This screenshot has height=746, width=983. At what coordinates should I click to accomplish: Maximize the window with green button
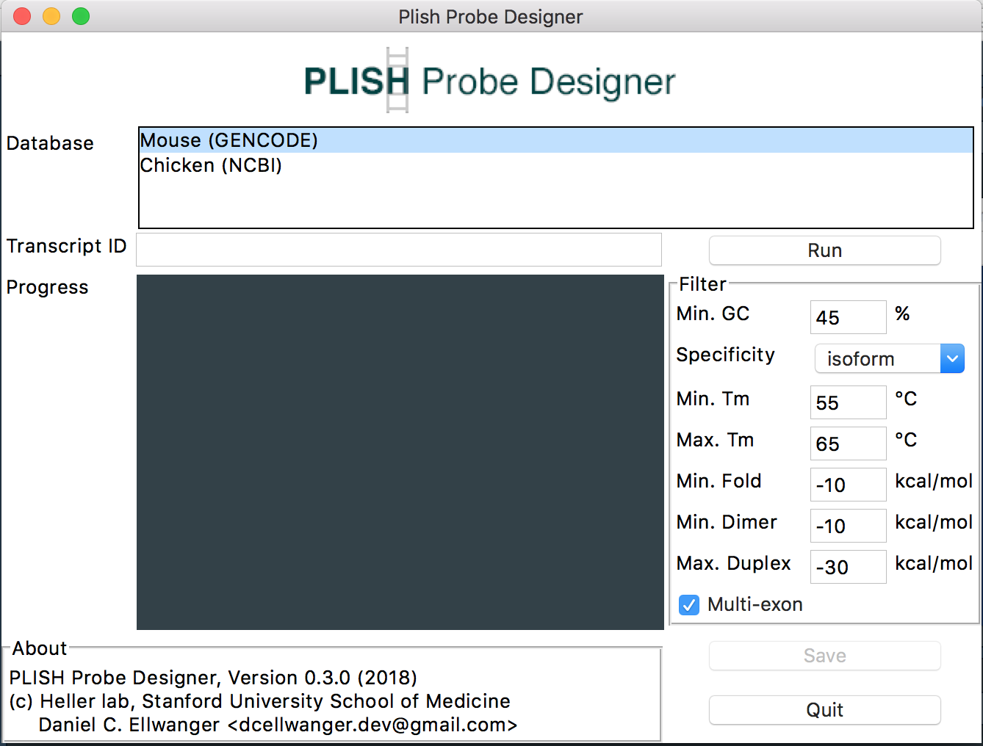(81, 16)
